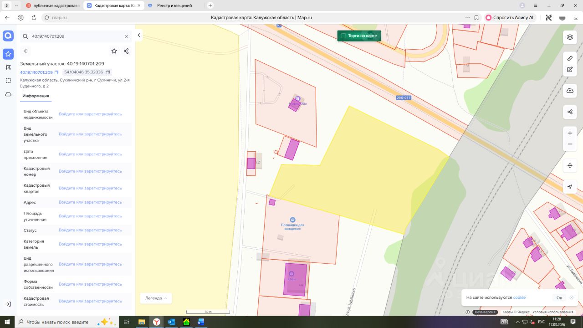583x328 pixels.
Task: Bookmark this page in address bar
Action: coord(476,18)
